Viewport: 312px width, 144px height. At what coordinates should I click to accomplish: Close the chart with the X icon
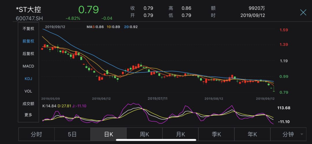[x=303, y=12]
